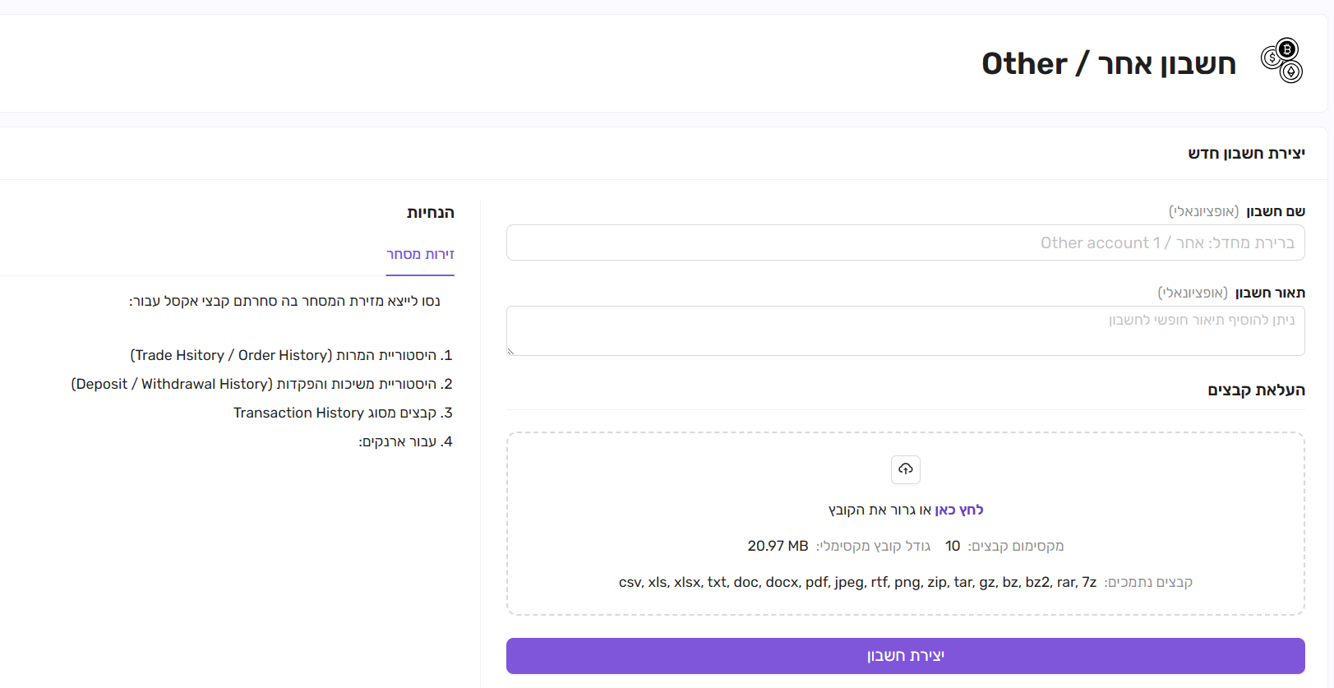
Task: Click the 'Trade Hsitory / Order History' instruction line
Action: pyautogui.click(x=291, y=355)
